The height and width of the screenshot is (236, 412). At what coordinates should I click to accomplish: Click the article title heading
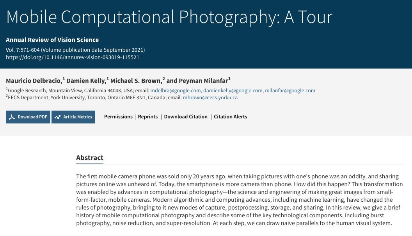(169, 17)
